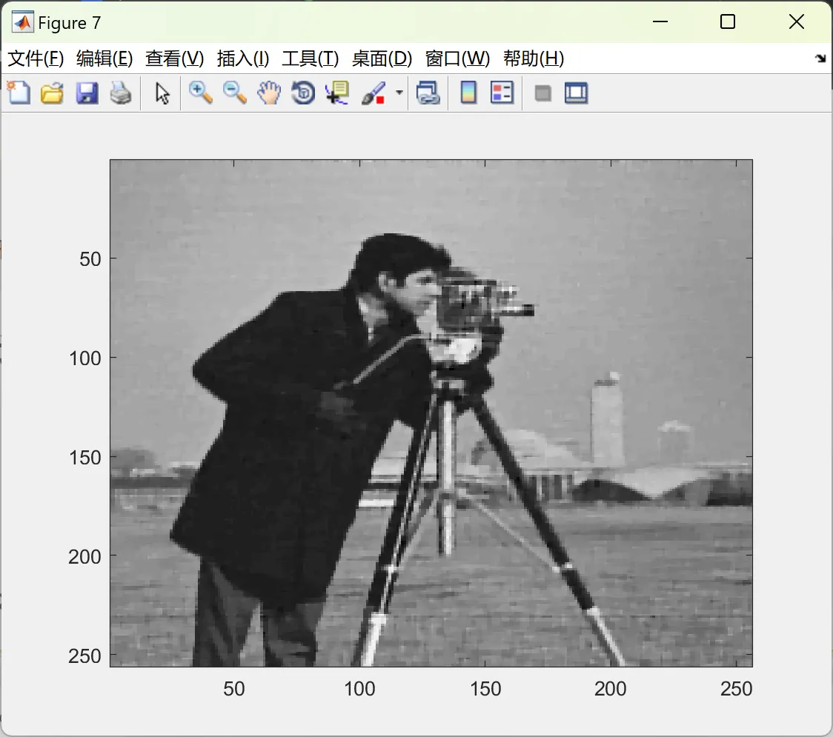This screenshot has width=833, height=737.
Task: Open the 帮助(H) menu
Action: (x=534, y=59)
